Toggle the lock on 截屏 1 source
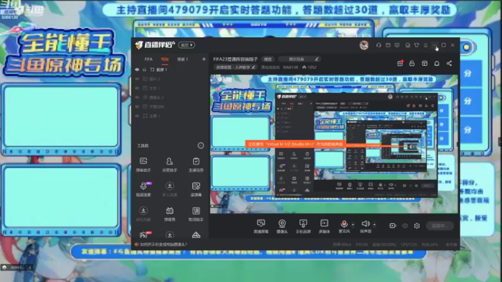Screen dimensions: 502x282 point(144,70)
